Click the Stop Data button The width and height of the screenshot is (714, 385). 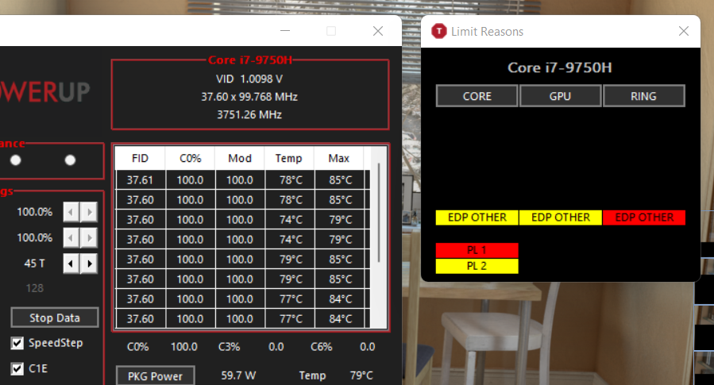click(55, 318)
